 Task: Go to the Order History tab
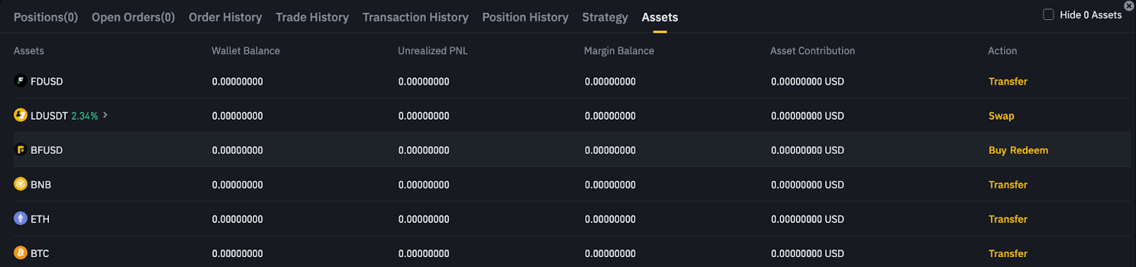(225, 17)
